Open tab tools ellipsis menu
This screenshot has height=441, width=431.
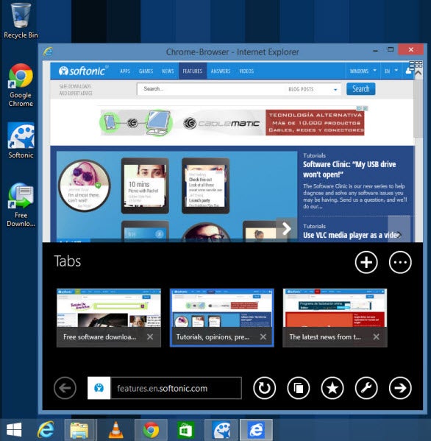400,262
